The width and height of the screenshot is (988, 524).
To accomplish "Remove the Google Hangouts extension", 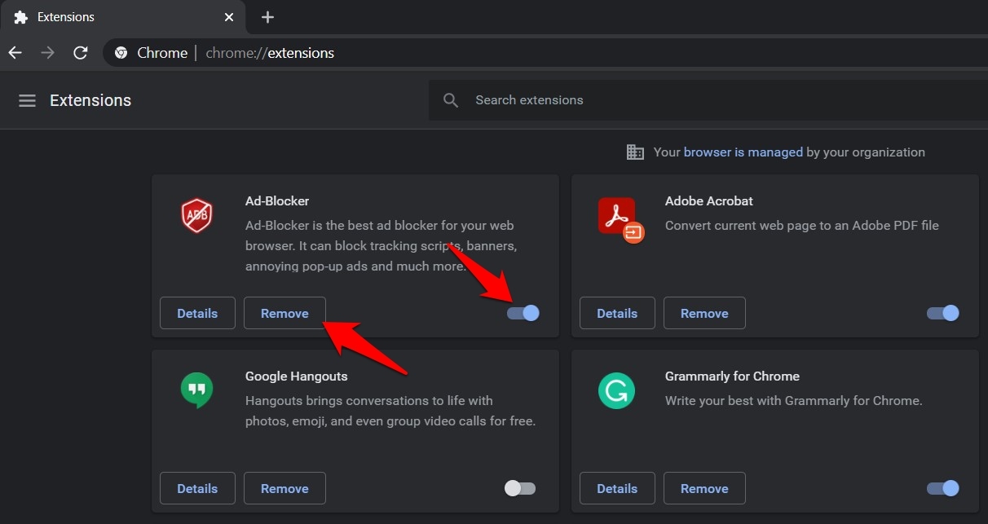I will click(284, 488).
